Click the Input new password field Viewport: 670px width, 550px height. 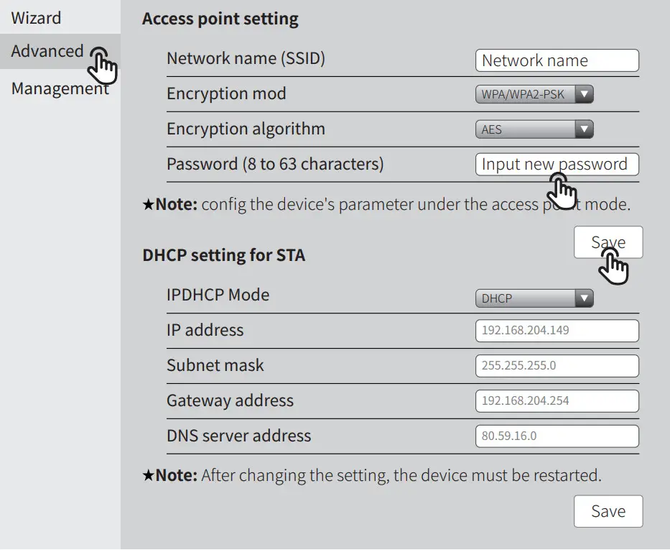click(557, 164)
